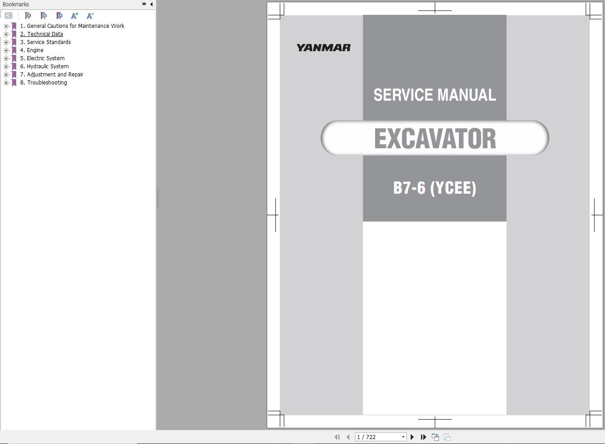Screen dimensions: 605x444
Task: Decrease bookmark text size with A- icon
Action: (x=90, y=16)
